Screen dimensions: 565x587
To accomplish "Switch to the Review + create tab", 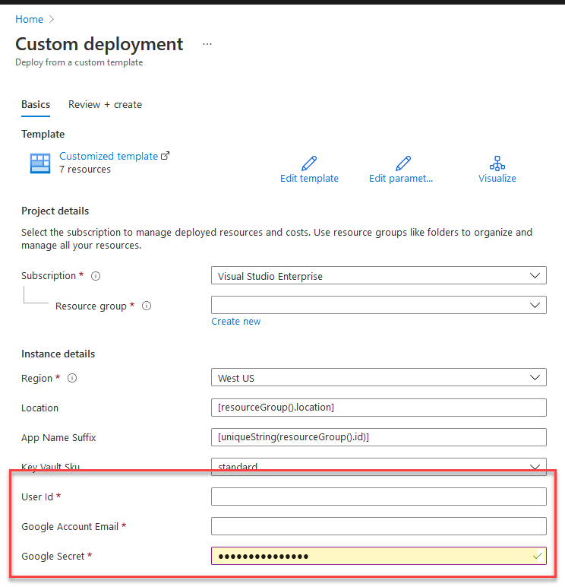I will pos(105,105).
